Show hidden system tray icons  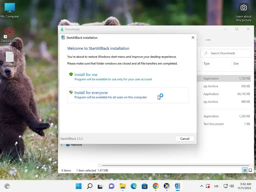tap(202, 186)
